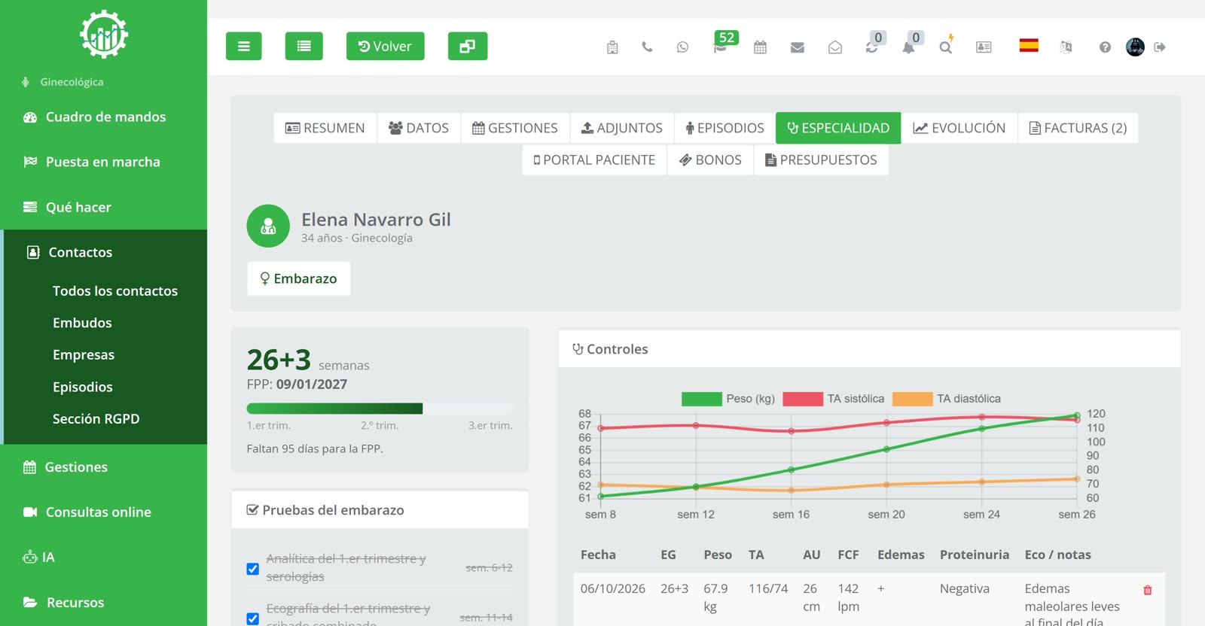Viewport: 1205px width, 626px height.
Task: Click the Spanish flag language selector
Action: (1029, 45)
